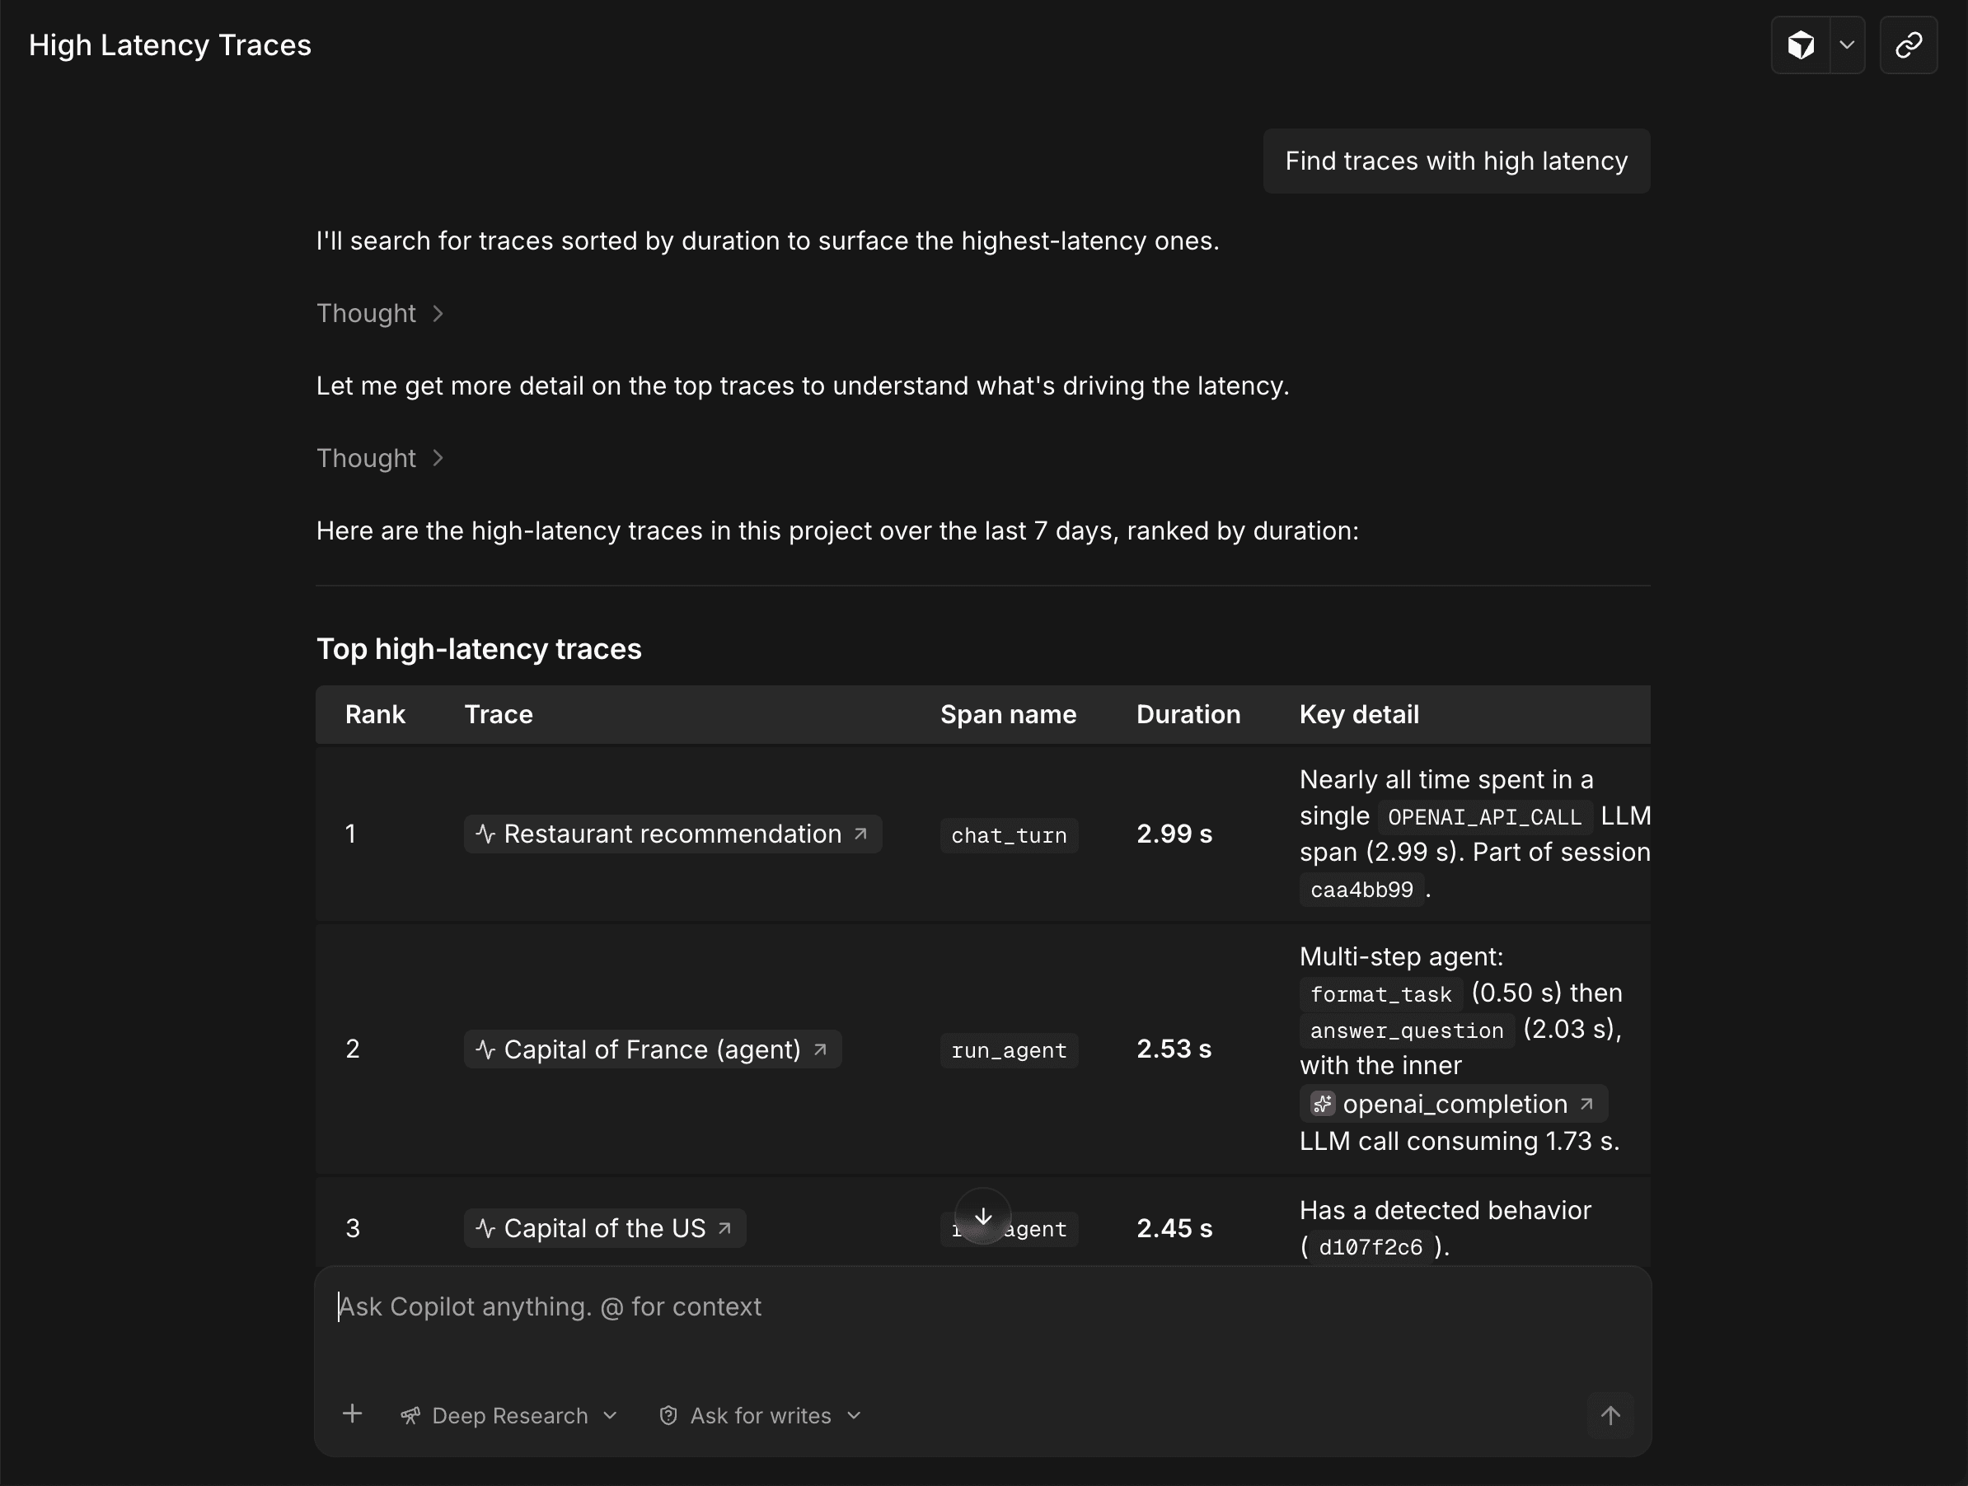Click the OPENAI_API_CALL code tag

1485,816
